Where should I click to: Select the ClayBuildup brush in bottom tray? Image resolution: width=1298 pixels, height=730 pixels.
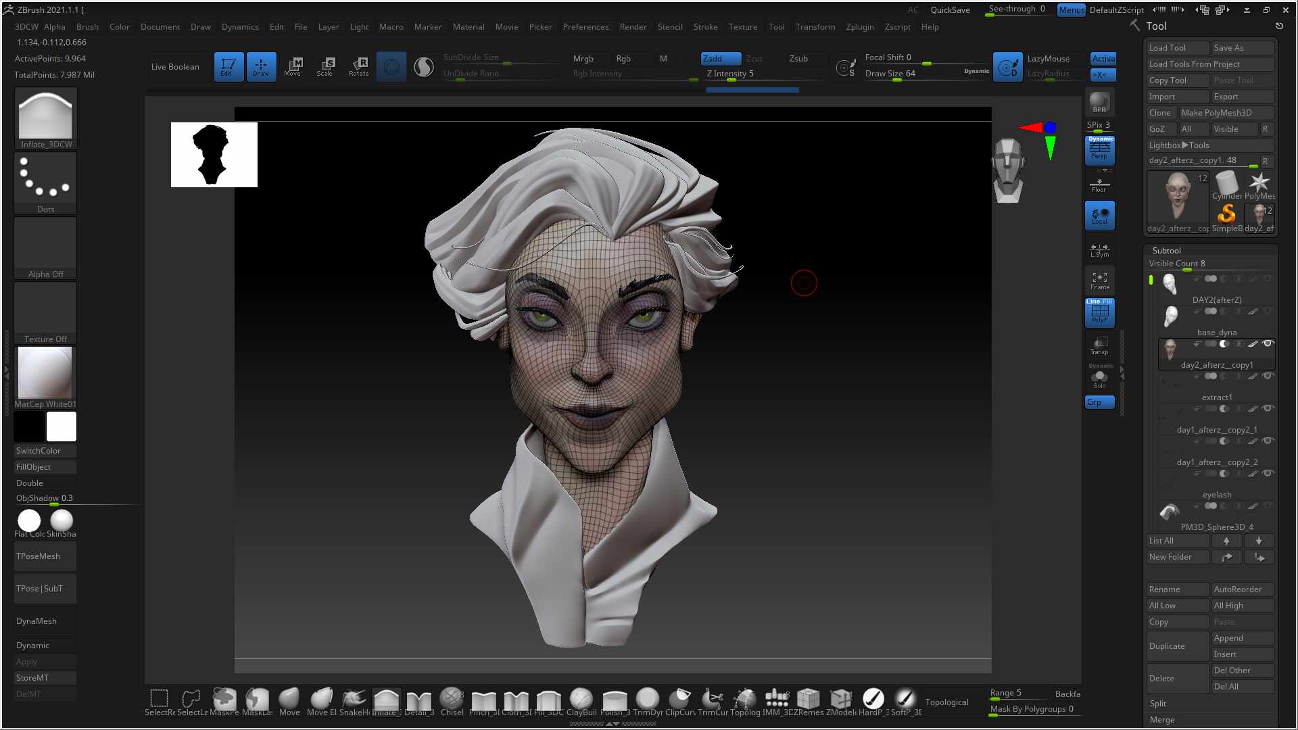click(x=581, y=700)
